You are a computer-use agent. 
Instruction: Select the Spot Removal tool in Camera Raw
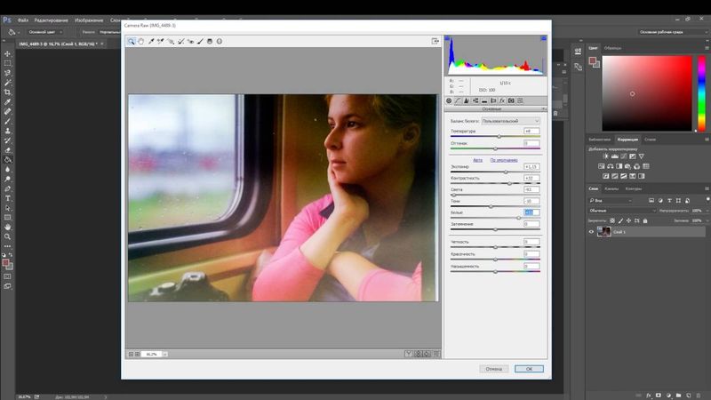180,41
